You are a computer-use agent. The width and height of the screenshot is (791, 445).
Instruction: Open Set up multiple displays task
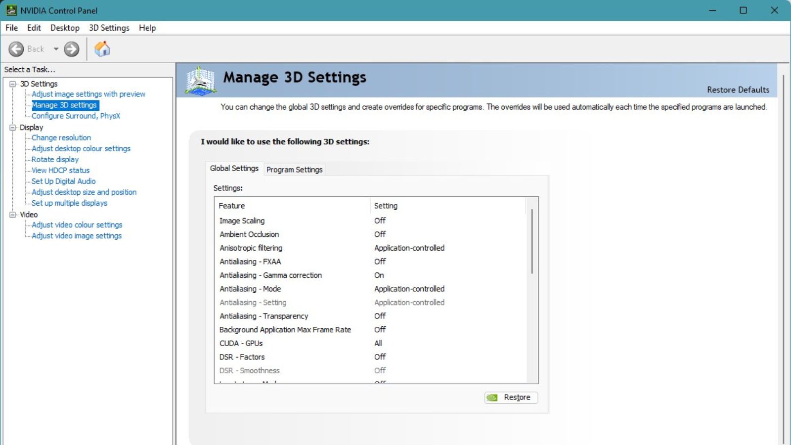click(x=69, y=203)
